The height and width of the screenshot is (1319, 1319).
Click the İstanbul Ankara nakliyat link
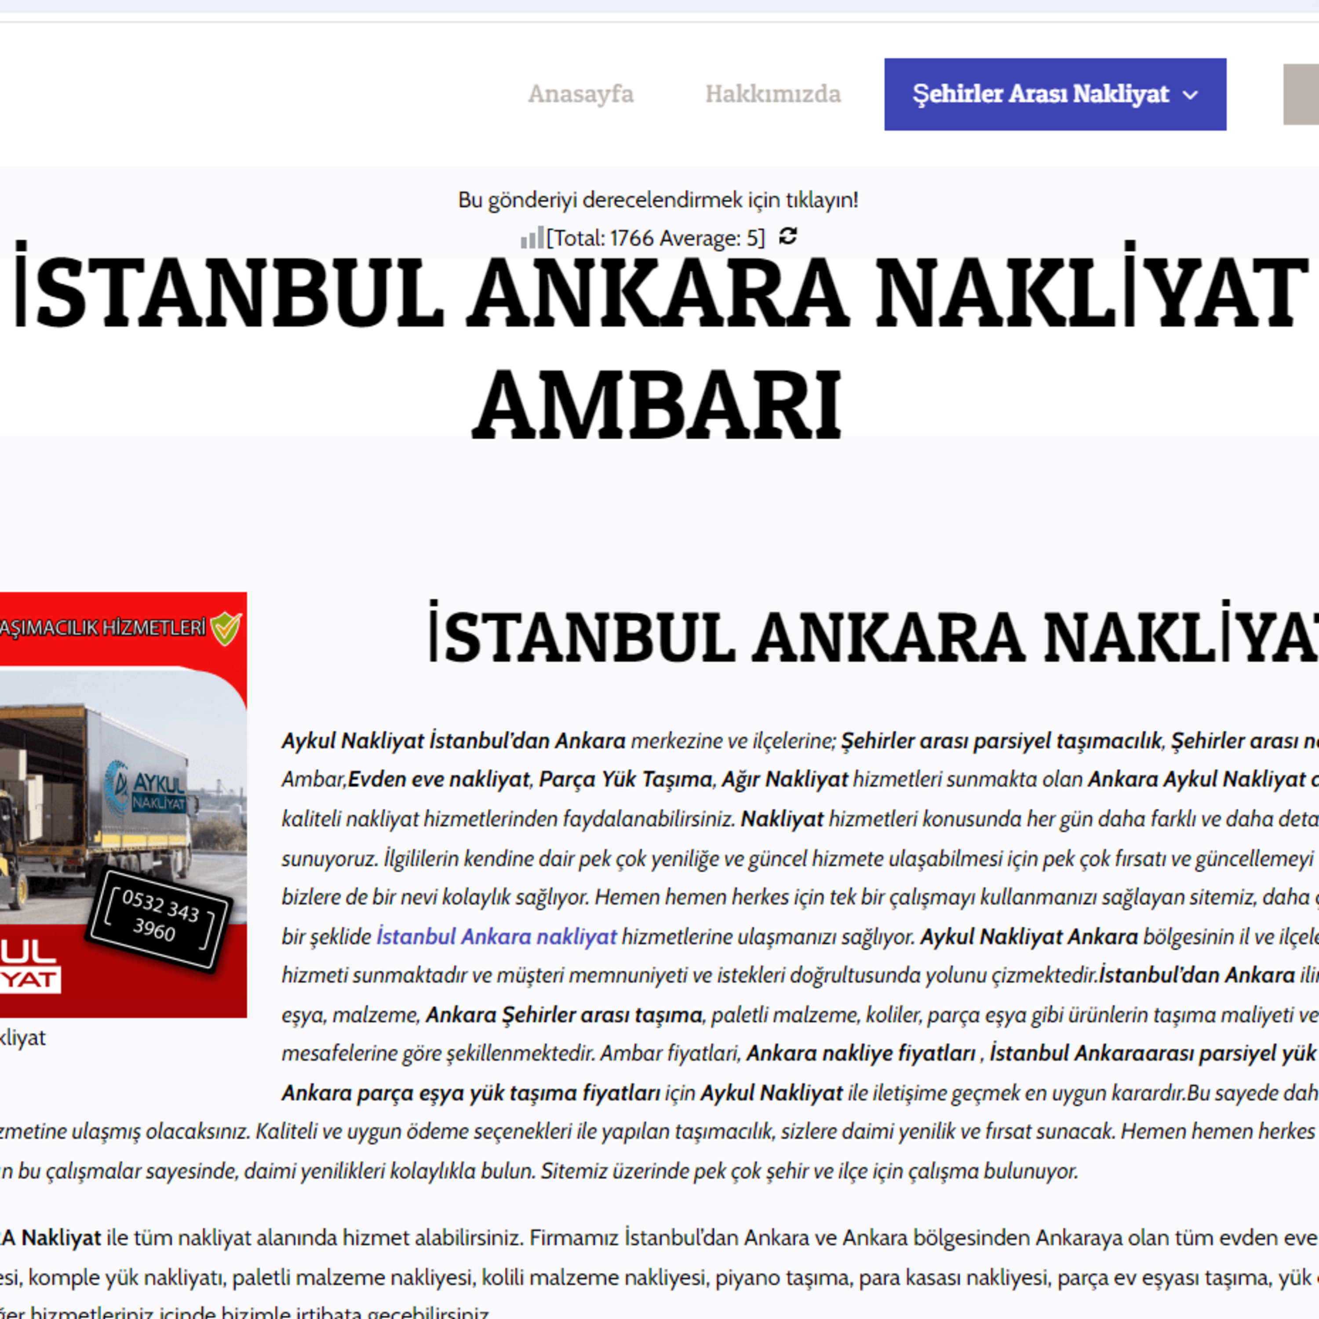click(x=496, y=936)
